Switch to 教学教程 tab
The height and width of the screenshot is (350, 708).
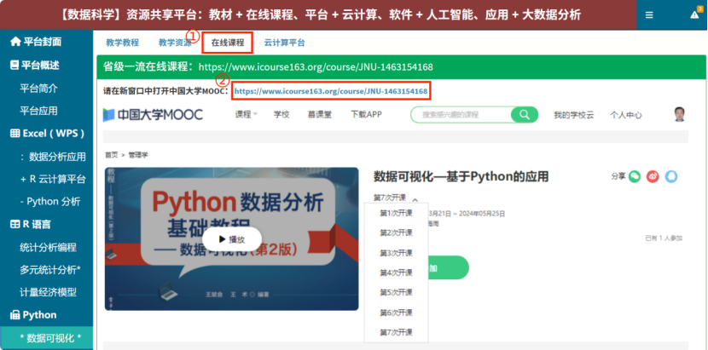click(x=122, y=43)
